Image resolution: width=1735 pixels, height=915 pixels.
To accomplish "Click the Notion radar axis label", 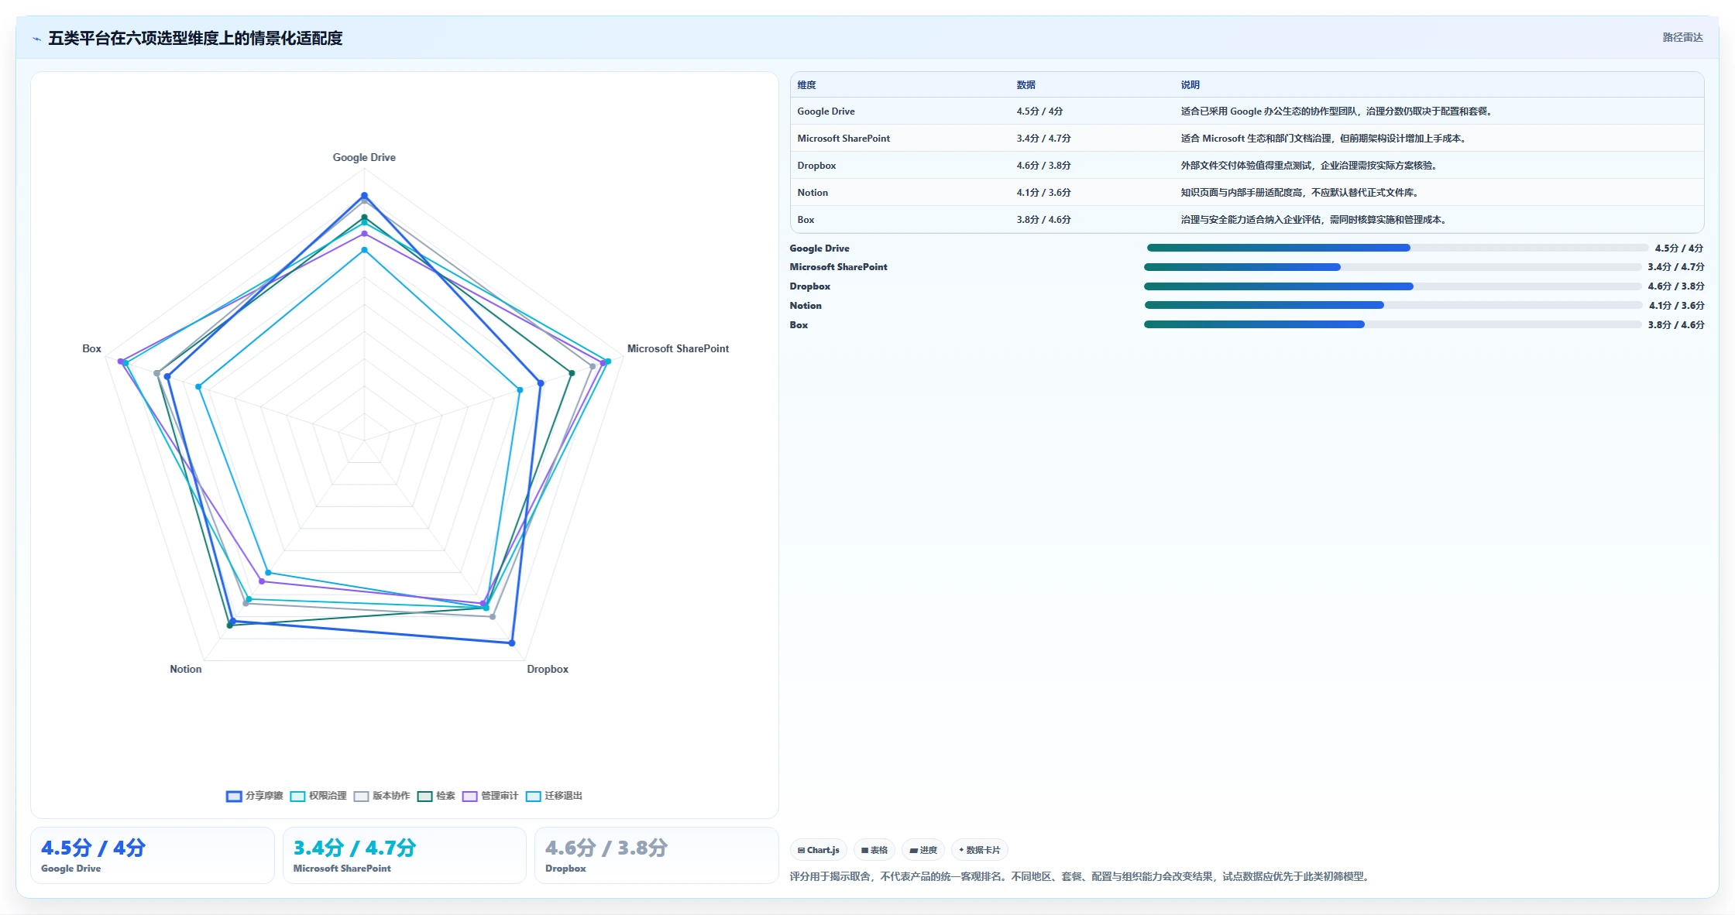I will pyautogui.click(x=186, y=669).
